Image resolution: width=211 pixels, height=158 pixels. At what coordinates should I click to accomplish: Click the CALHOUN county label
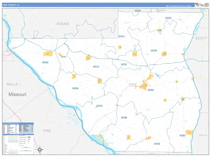coord(151,153)
